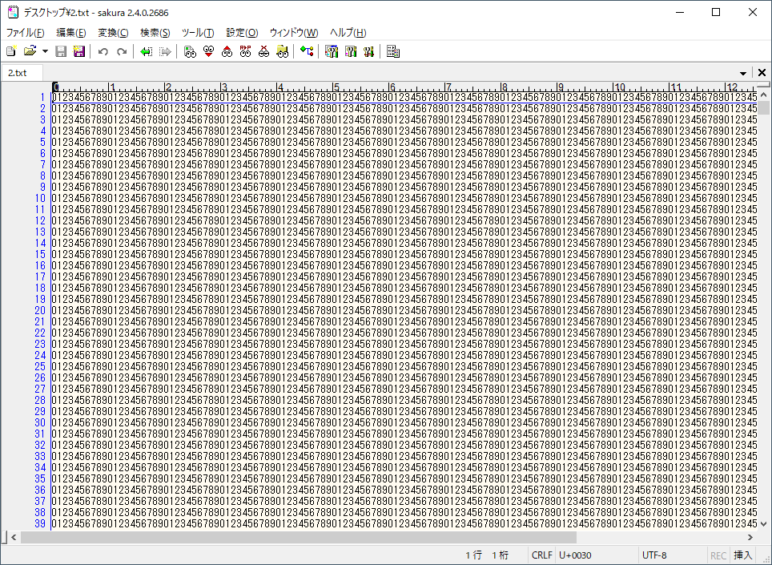Open the ファイル(F) menu

point(25,33)
